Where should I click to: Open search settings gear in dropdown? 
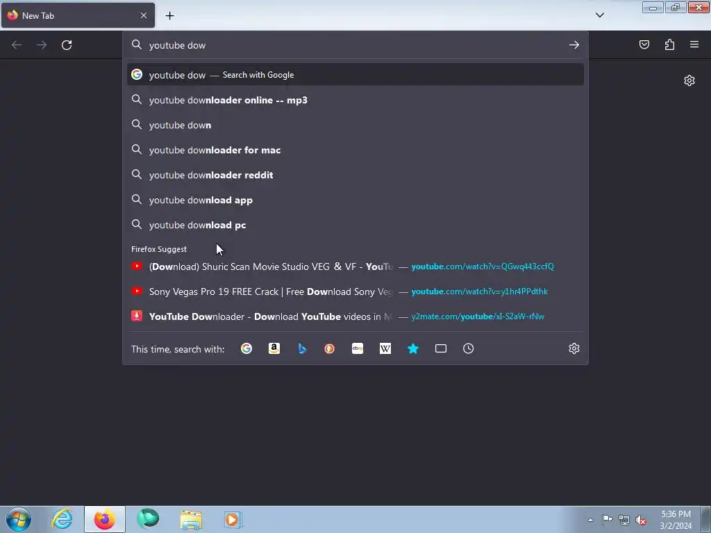(574, 348)
